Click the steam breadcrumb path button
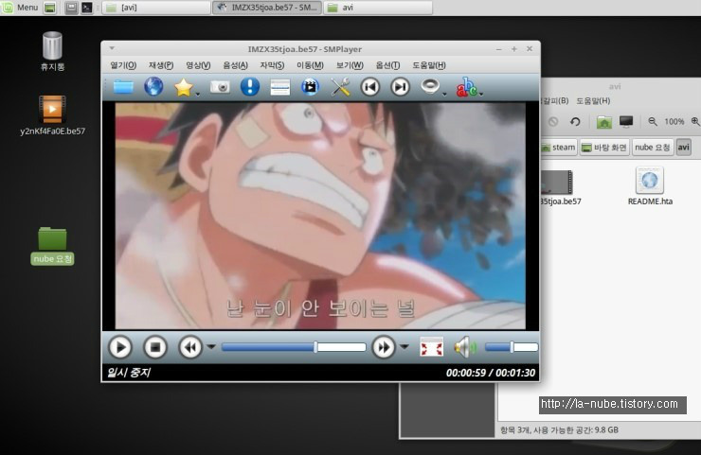 click(559, 148)
